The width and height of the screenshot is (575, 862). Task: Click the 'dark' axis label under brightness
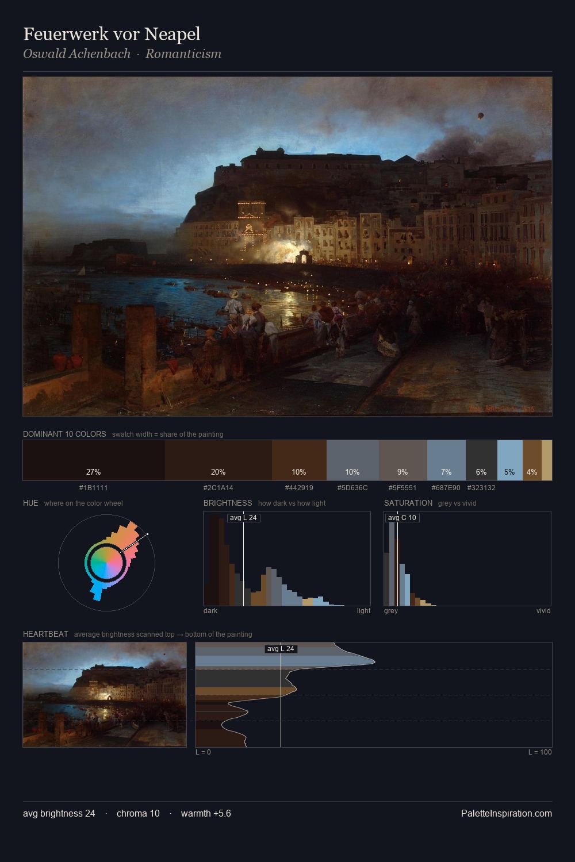[210, 611]
